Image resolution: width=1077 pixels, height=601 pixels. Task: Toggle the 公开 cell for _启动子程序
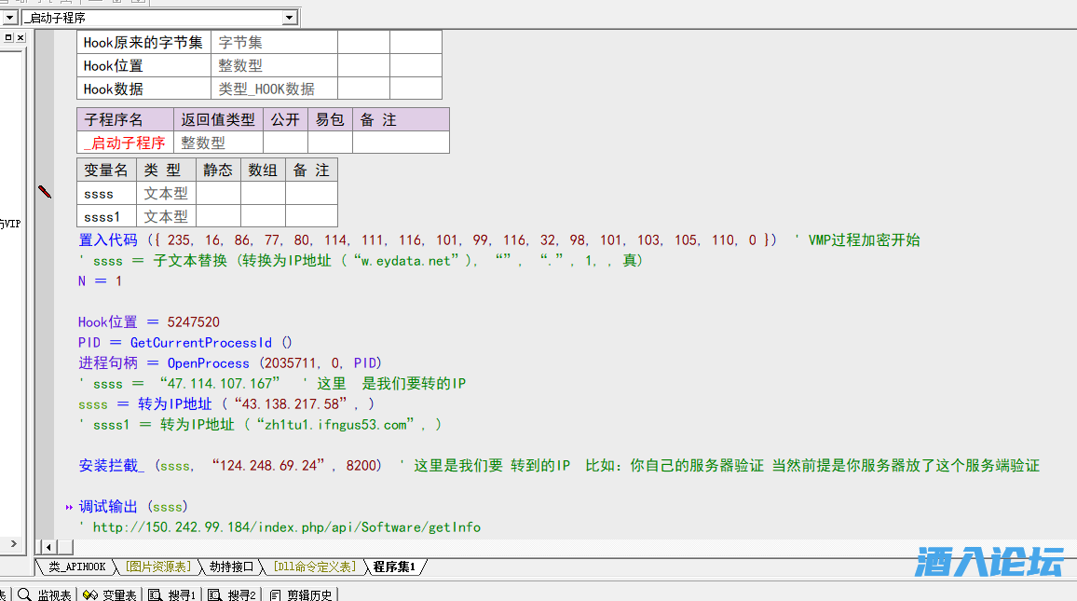pos(285,143)
